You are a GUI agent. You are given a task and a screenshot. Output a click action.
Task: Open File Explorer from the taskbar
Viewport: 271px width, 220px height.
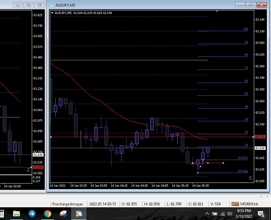coord(16,214)
